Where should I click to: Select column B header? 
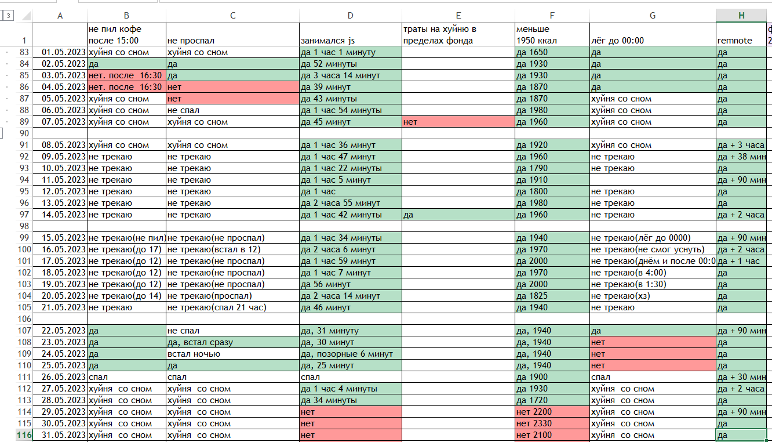pyautogui.click(x=126, y=16)
